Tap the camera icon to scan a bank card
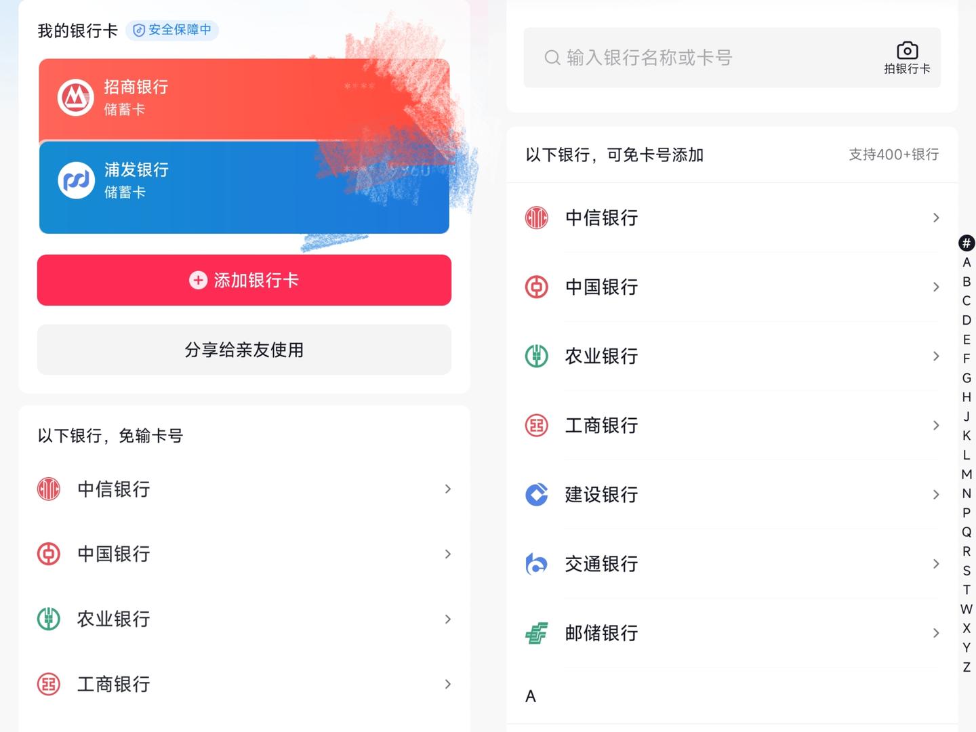The image size is (976, 732). pos(907,49)
